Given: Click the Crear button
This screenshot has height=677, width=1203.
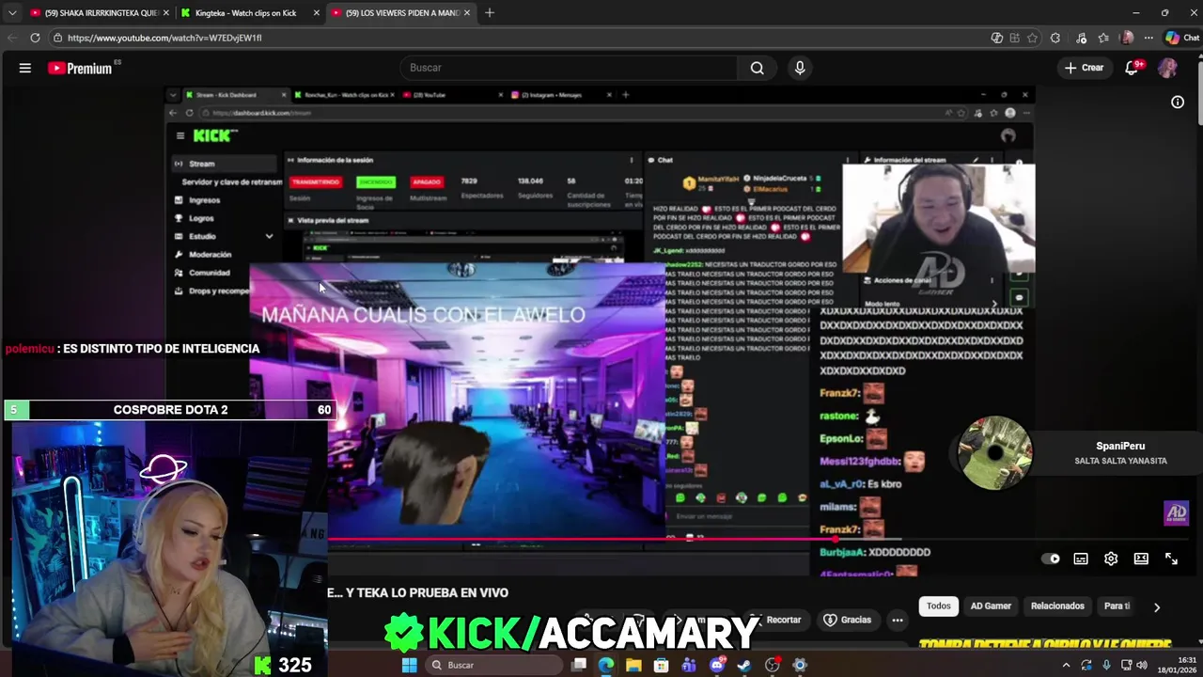Looking at the screenshot, I should click(x=1084, y=68).
